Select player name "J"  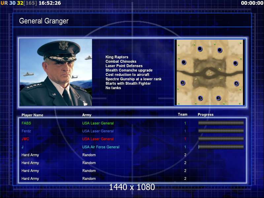coord(22,147)
